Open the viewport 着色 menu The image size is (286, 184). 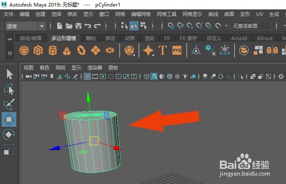pyautogui.click(x=44, y=68)
